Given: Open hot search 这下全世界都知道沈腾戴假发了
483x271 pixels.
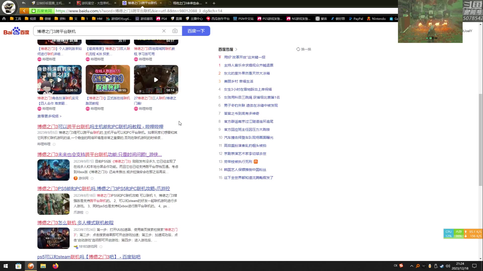Looking at the screenshot, I should pyautogui.click(x=249, y=178).
